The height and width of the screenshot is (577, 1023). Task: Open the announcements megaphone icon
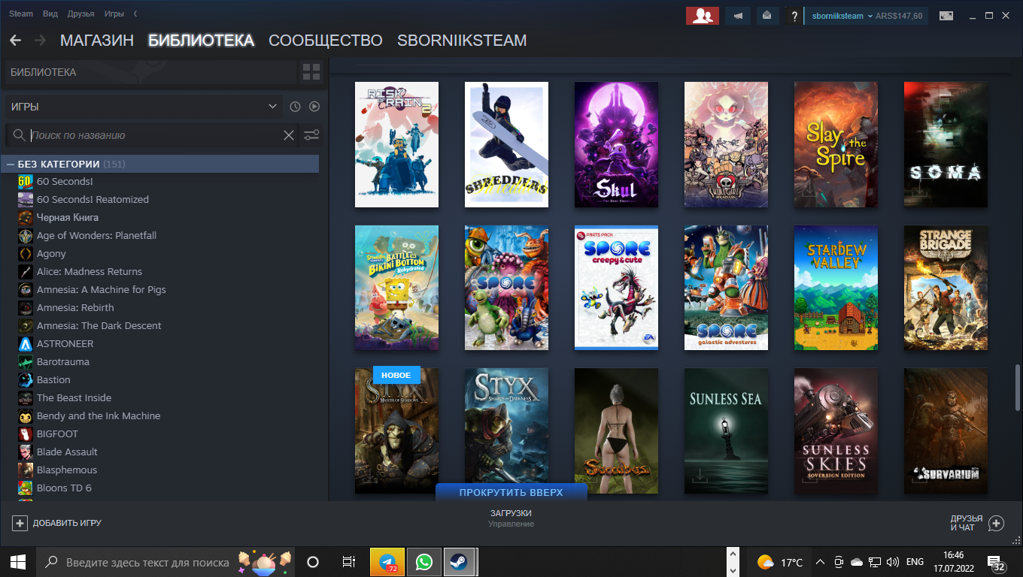click(738, 16)
